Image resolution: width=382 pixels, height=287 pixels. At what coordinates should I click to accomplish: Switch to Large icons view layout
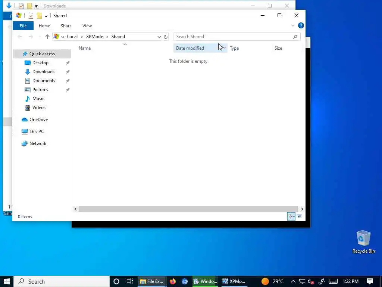pos(300,216)
